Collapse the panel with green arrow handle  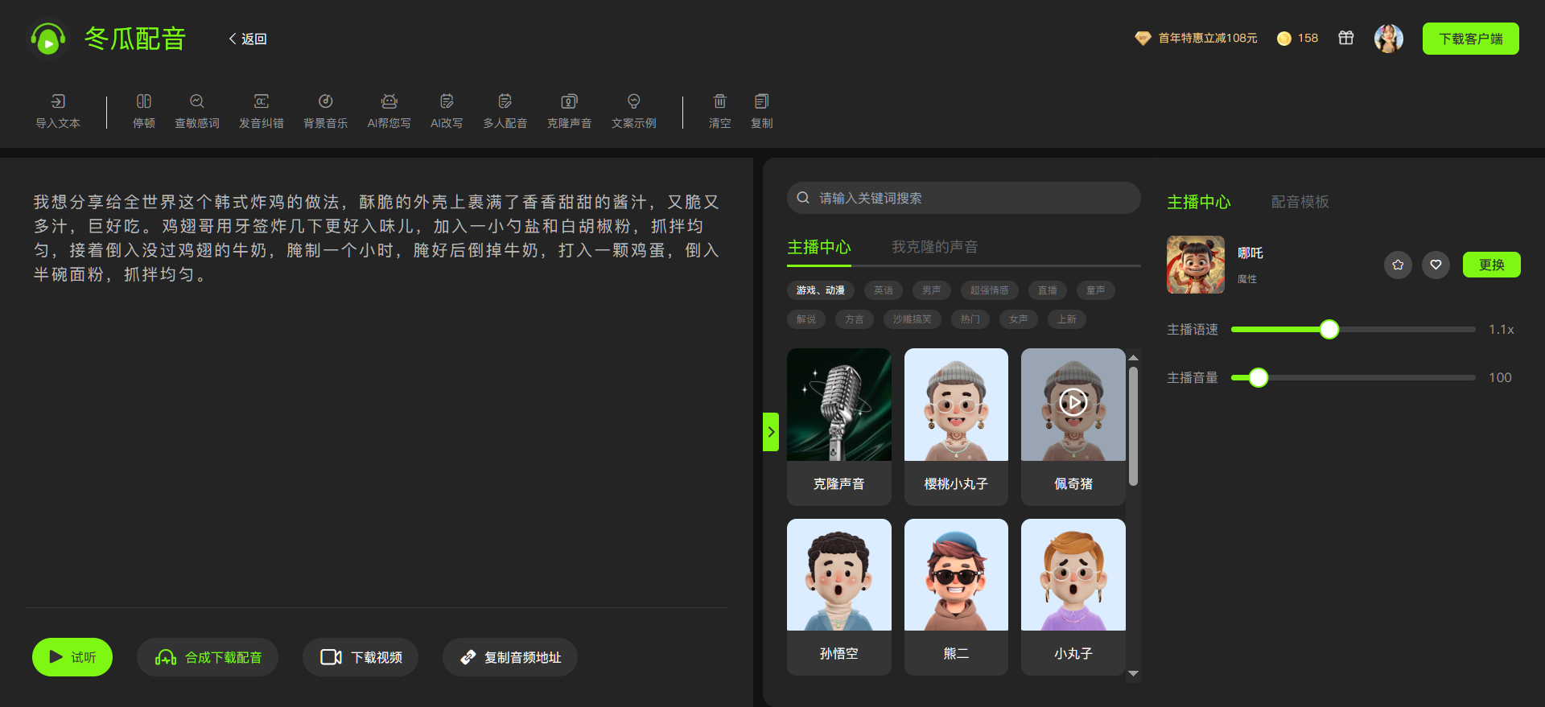click(x=771, y=432)
